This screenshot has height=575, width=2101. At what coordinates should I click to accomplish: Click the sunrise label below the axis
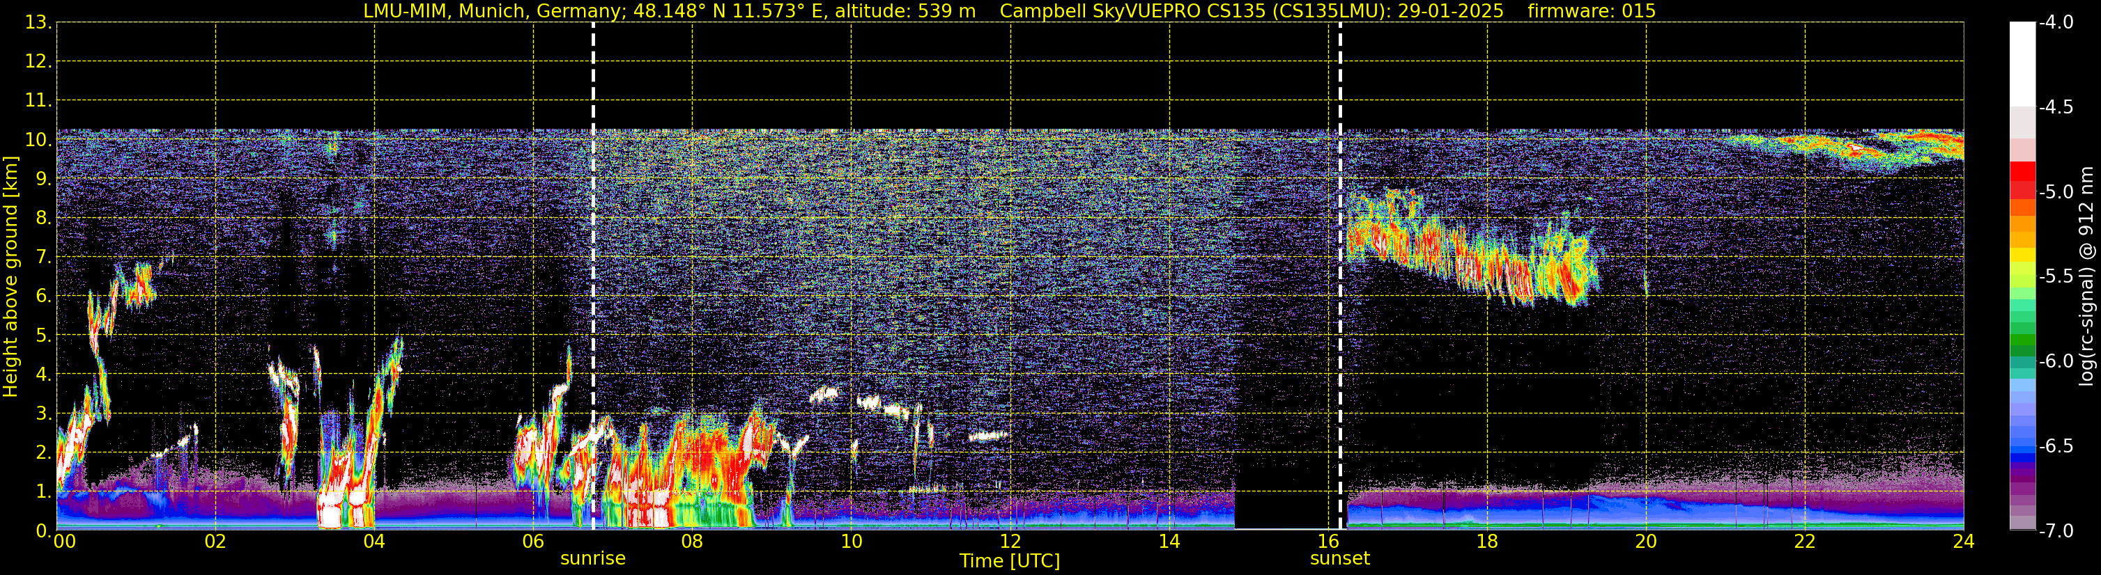(593, 558)
